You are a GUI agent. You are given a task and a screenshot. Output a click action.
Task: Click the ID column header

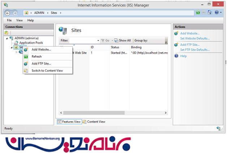99,47
